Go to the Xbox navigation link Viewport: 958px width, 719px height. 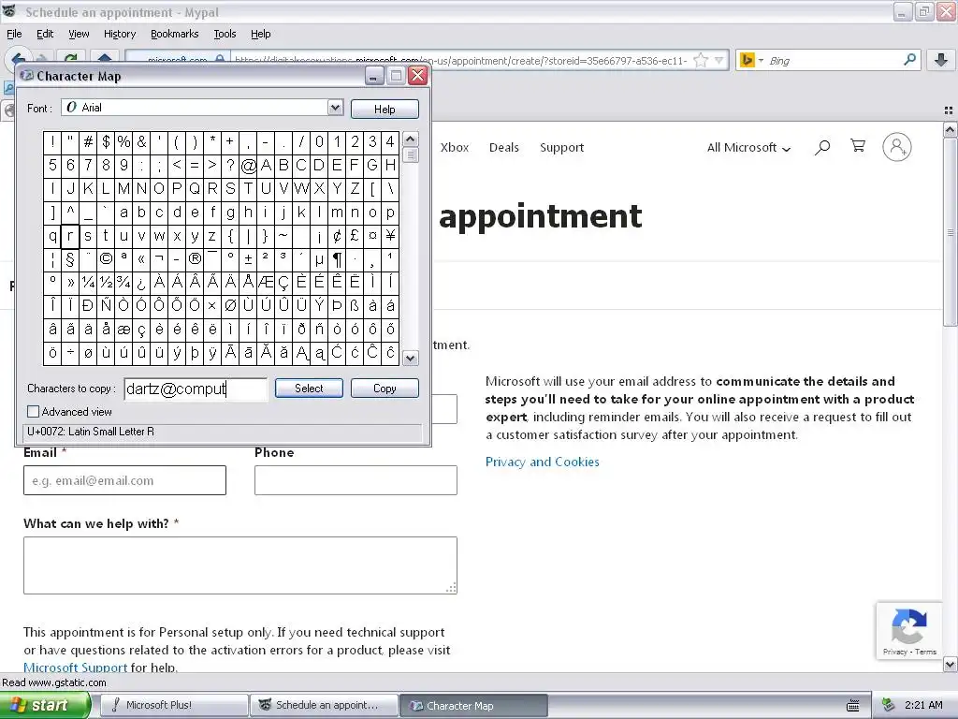tap(455, 147)
